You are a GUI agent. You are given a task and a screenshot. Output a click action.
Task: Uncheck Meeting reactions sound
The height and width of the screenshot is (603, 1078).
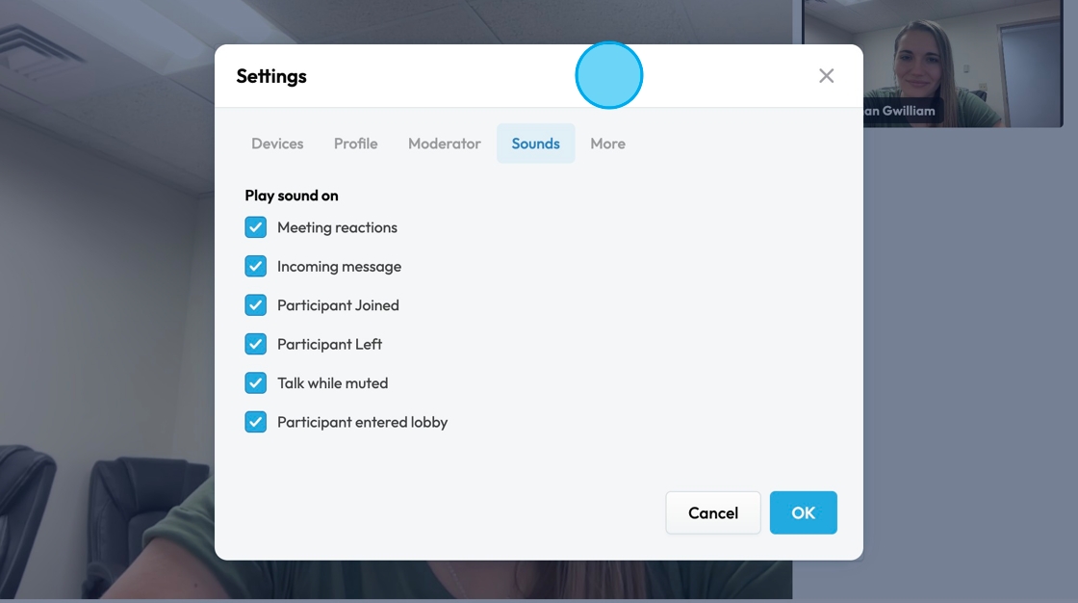pyautogui.click(x=256, y=227)
